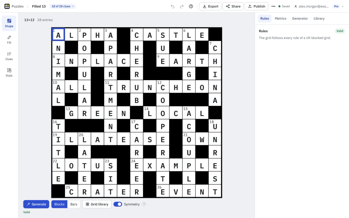The width and height of the screenshot is (349, 218).
Task: Click the Export button
Action: (x=210, y=6)
